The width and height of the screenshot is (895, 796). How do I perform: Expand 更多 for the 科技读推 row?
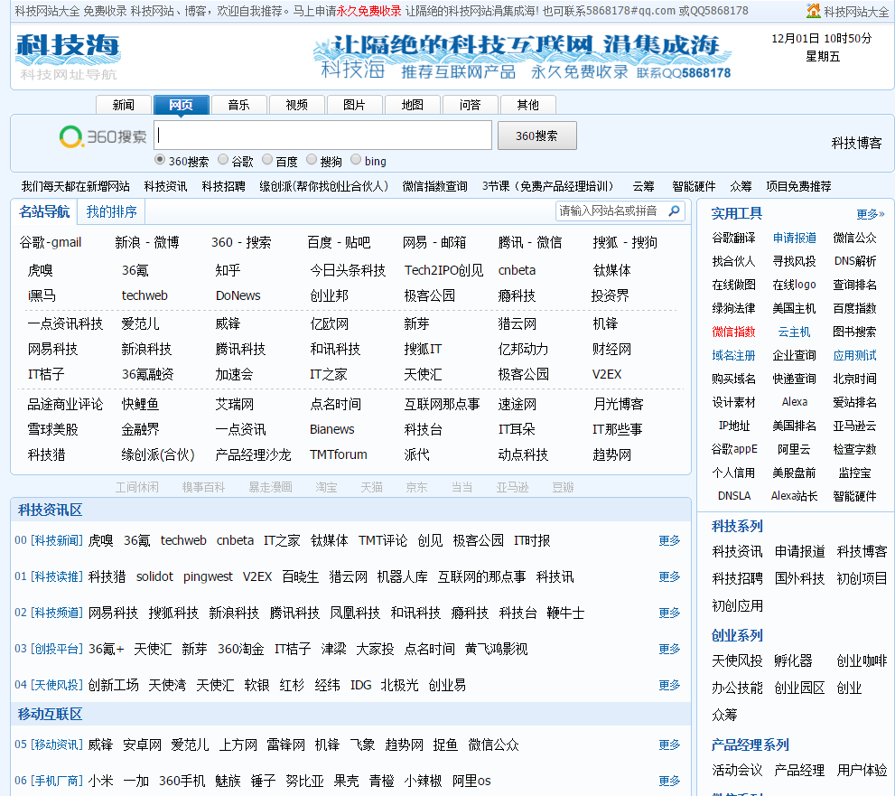[669, 576]
